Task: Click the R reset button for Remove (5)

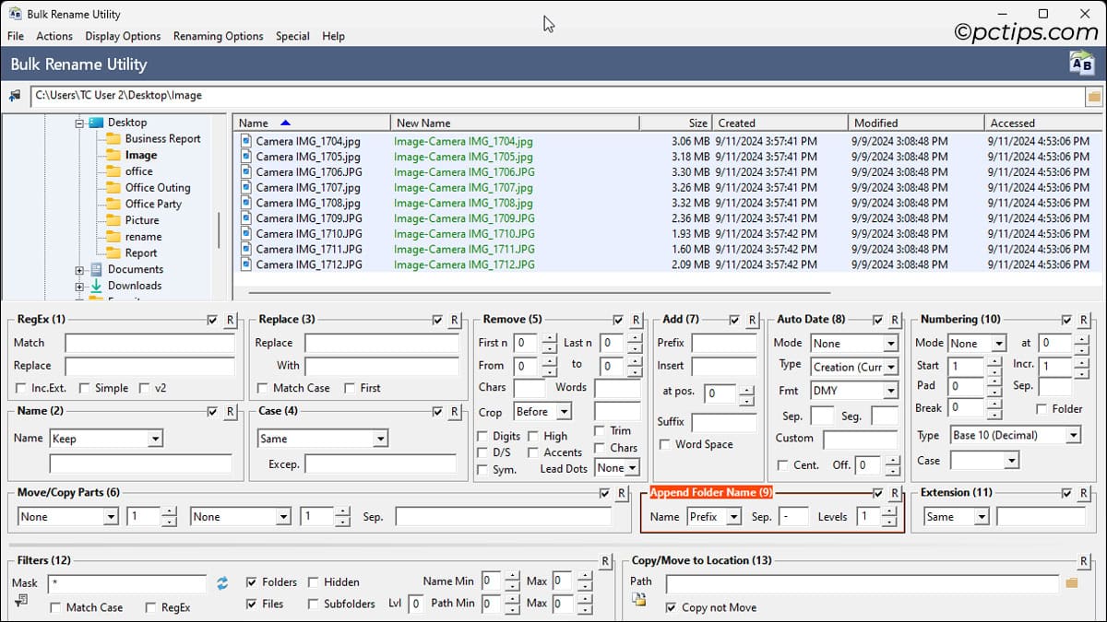Action: [636, 321]
